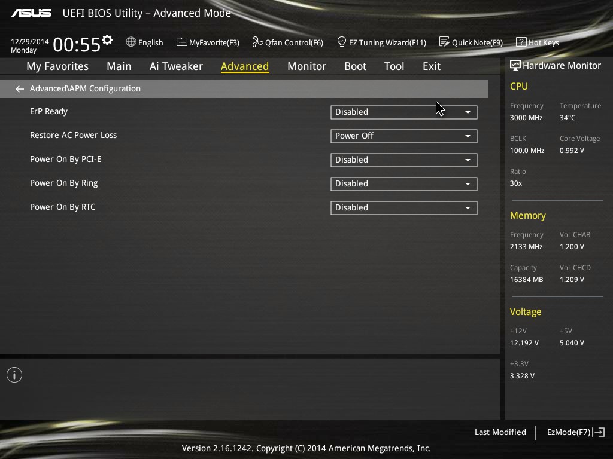Click the CPU temperature value 34°C
Screen dimensions: 613x459
tap(568, 118)
